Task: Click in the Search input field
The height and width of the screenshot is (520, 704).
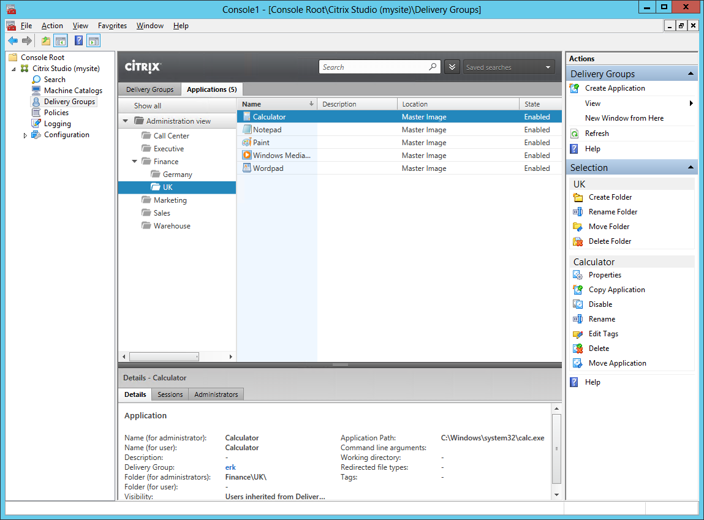Action: 374,67
